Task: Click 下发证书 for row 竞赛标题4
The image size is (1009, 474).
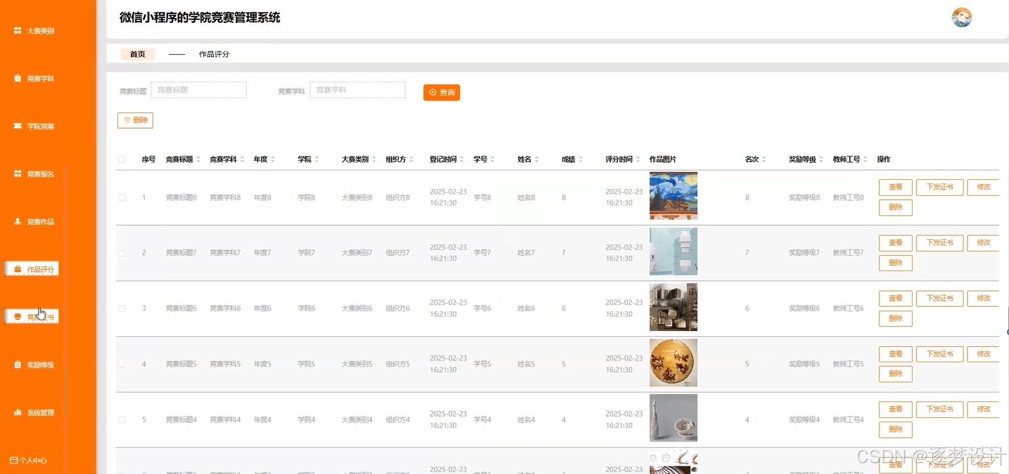Action: 940,409
